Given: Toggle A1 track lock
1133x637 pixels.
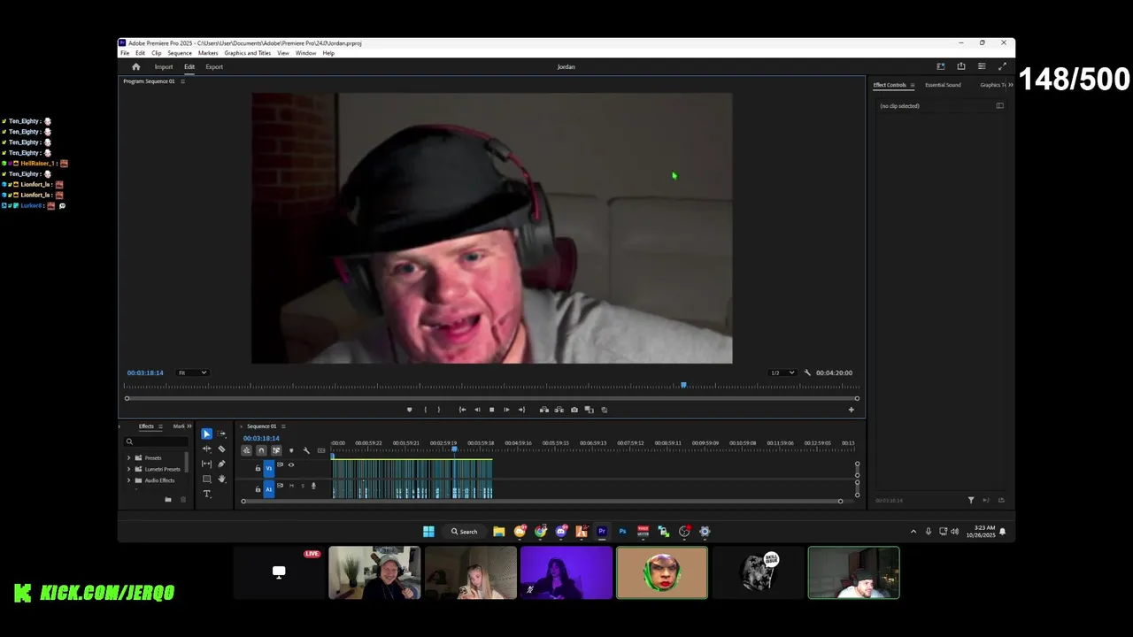Looking at the screenshot, I should coord(258,489).
